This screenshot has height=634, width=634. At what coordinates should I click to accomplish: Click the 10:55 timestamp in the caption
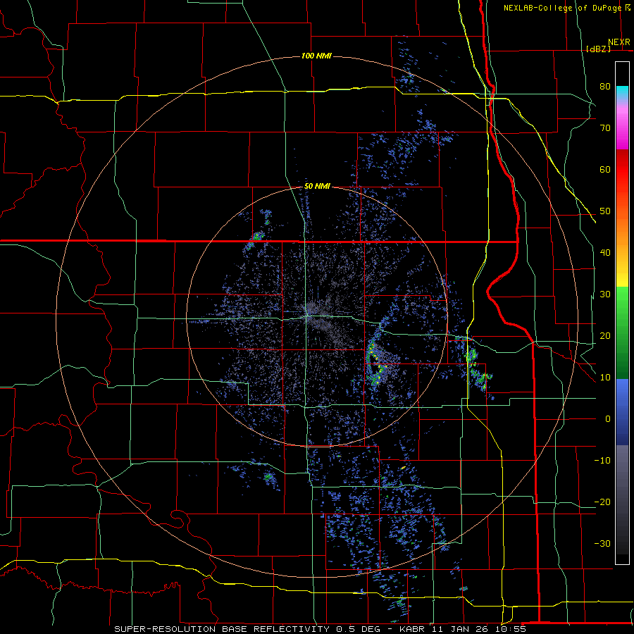(511, 629)
